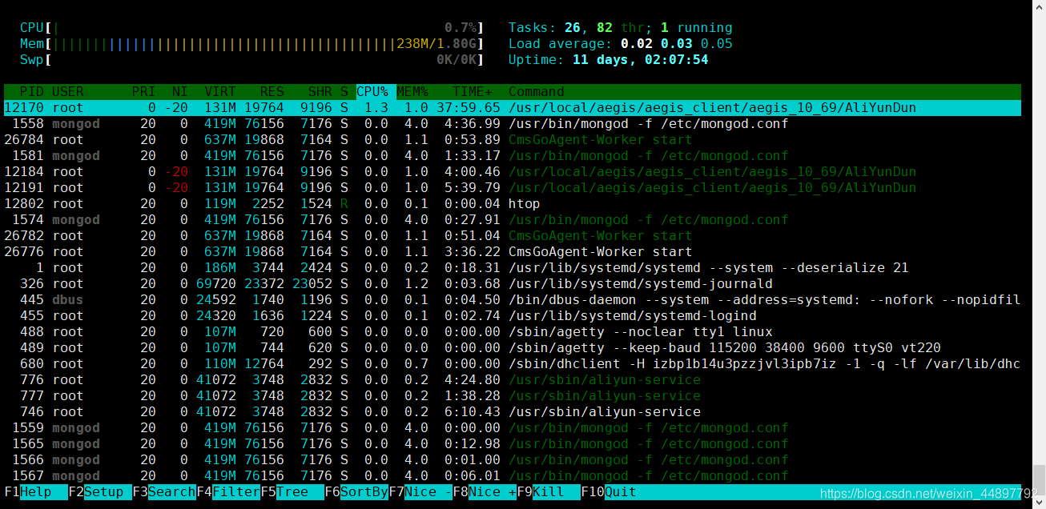Select mongod row PID 1565
1046x509 pixels.
click(513, 444)
